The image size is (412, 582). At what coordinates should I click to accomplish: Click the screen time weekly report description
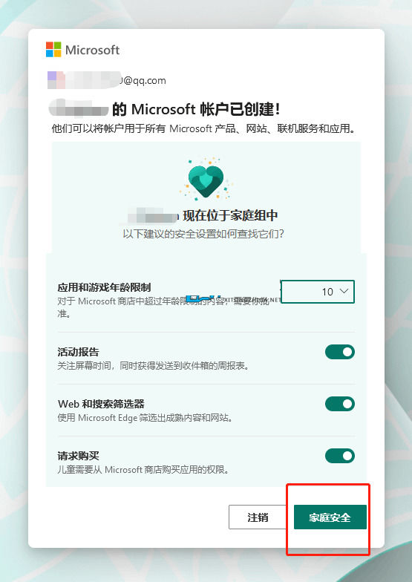(x=153, y=365)
